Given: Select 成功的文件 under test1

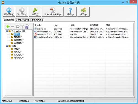Looking at the screenshot, I should [19, 55].
